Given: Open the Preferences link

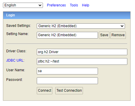Looking at the screenshot, I should coord(56,5).
